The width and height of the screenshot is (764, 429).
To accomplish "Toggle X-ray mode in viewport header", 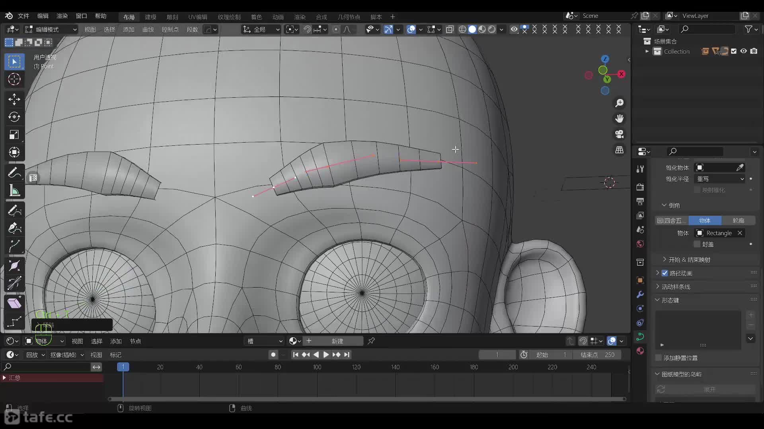I will [x=450, y=29].
